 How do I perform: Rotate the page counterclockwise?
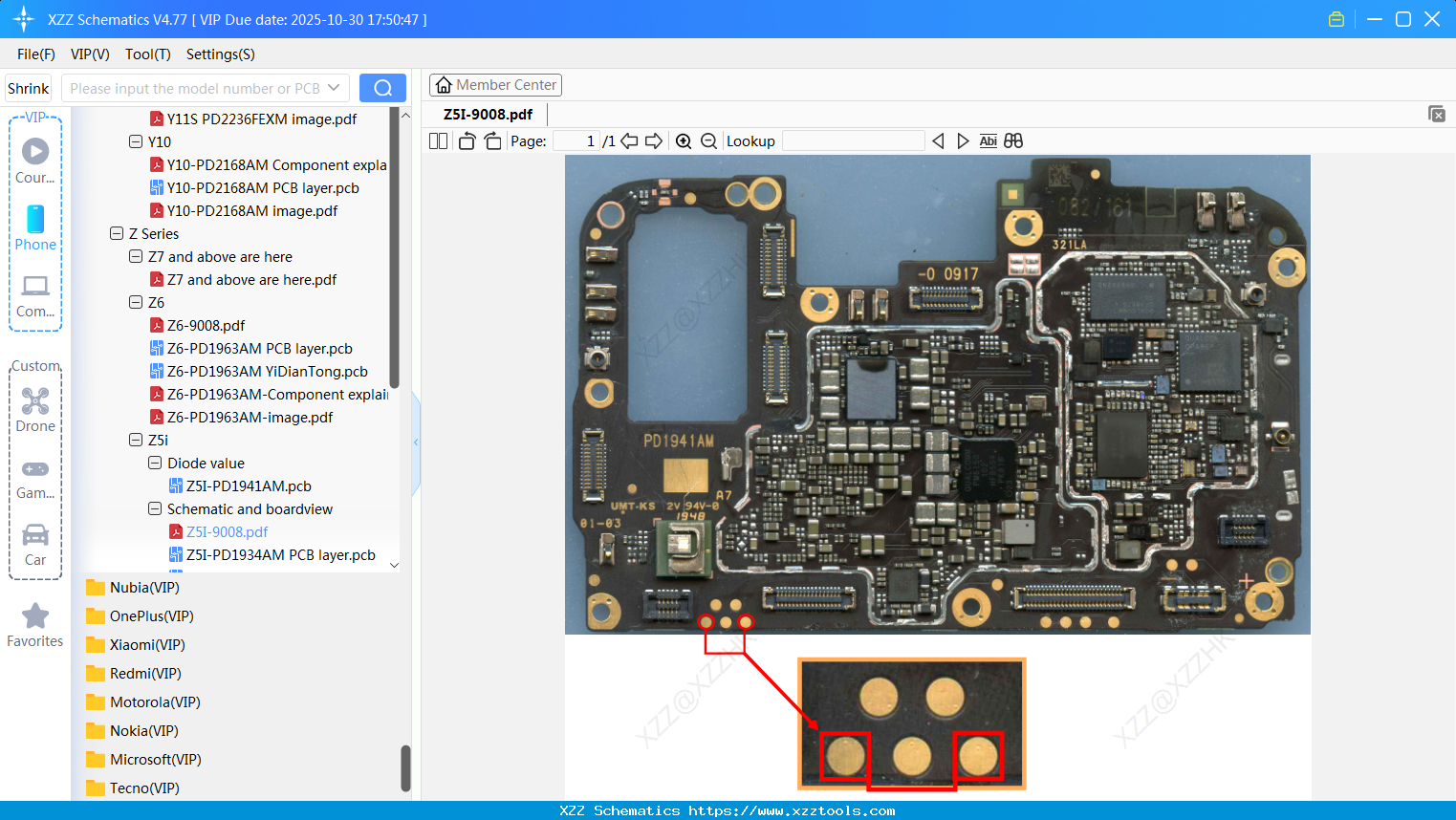[x=467, y=140]
